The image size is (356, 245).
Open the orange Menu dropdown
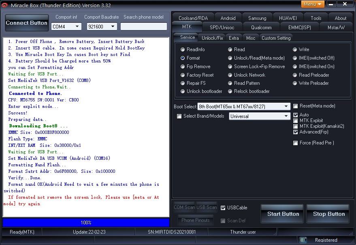pyautogui.click(x=313, y=4)
